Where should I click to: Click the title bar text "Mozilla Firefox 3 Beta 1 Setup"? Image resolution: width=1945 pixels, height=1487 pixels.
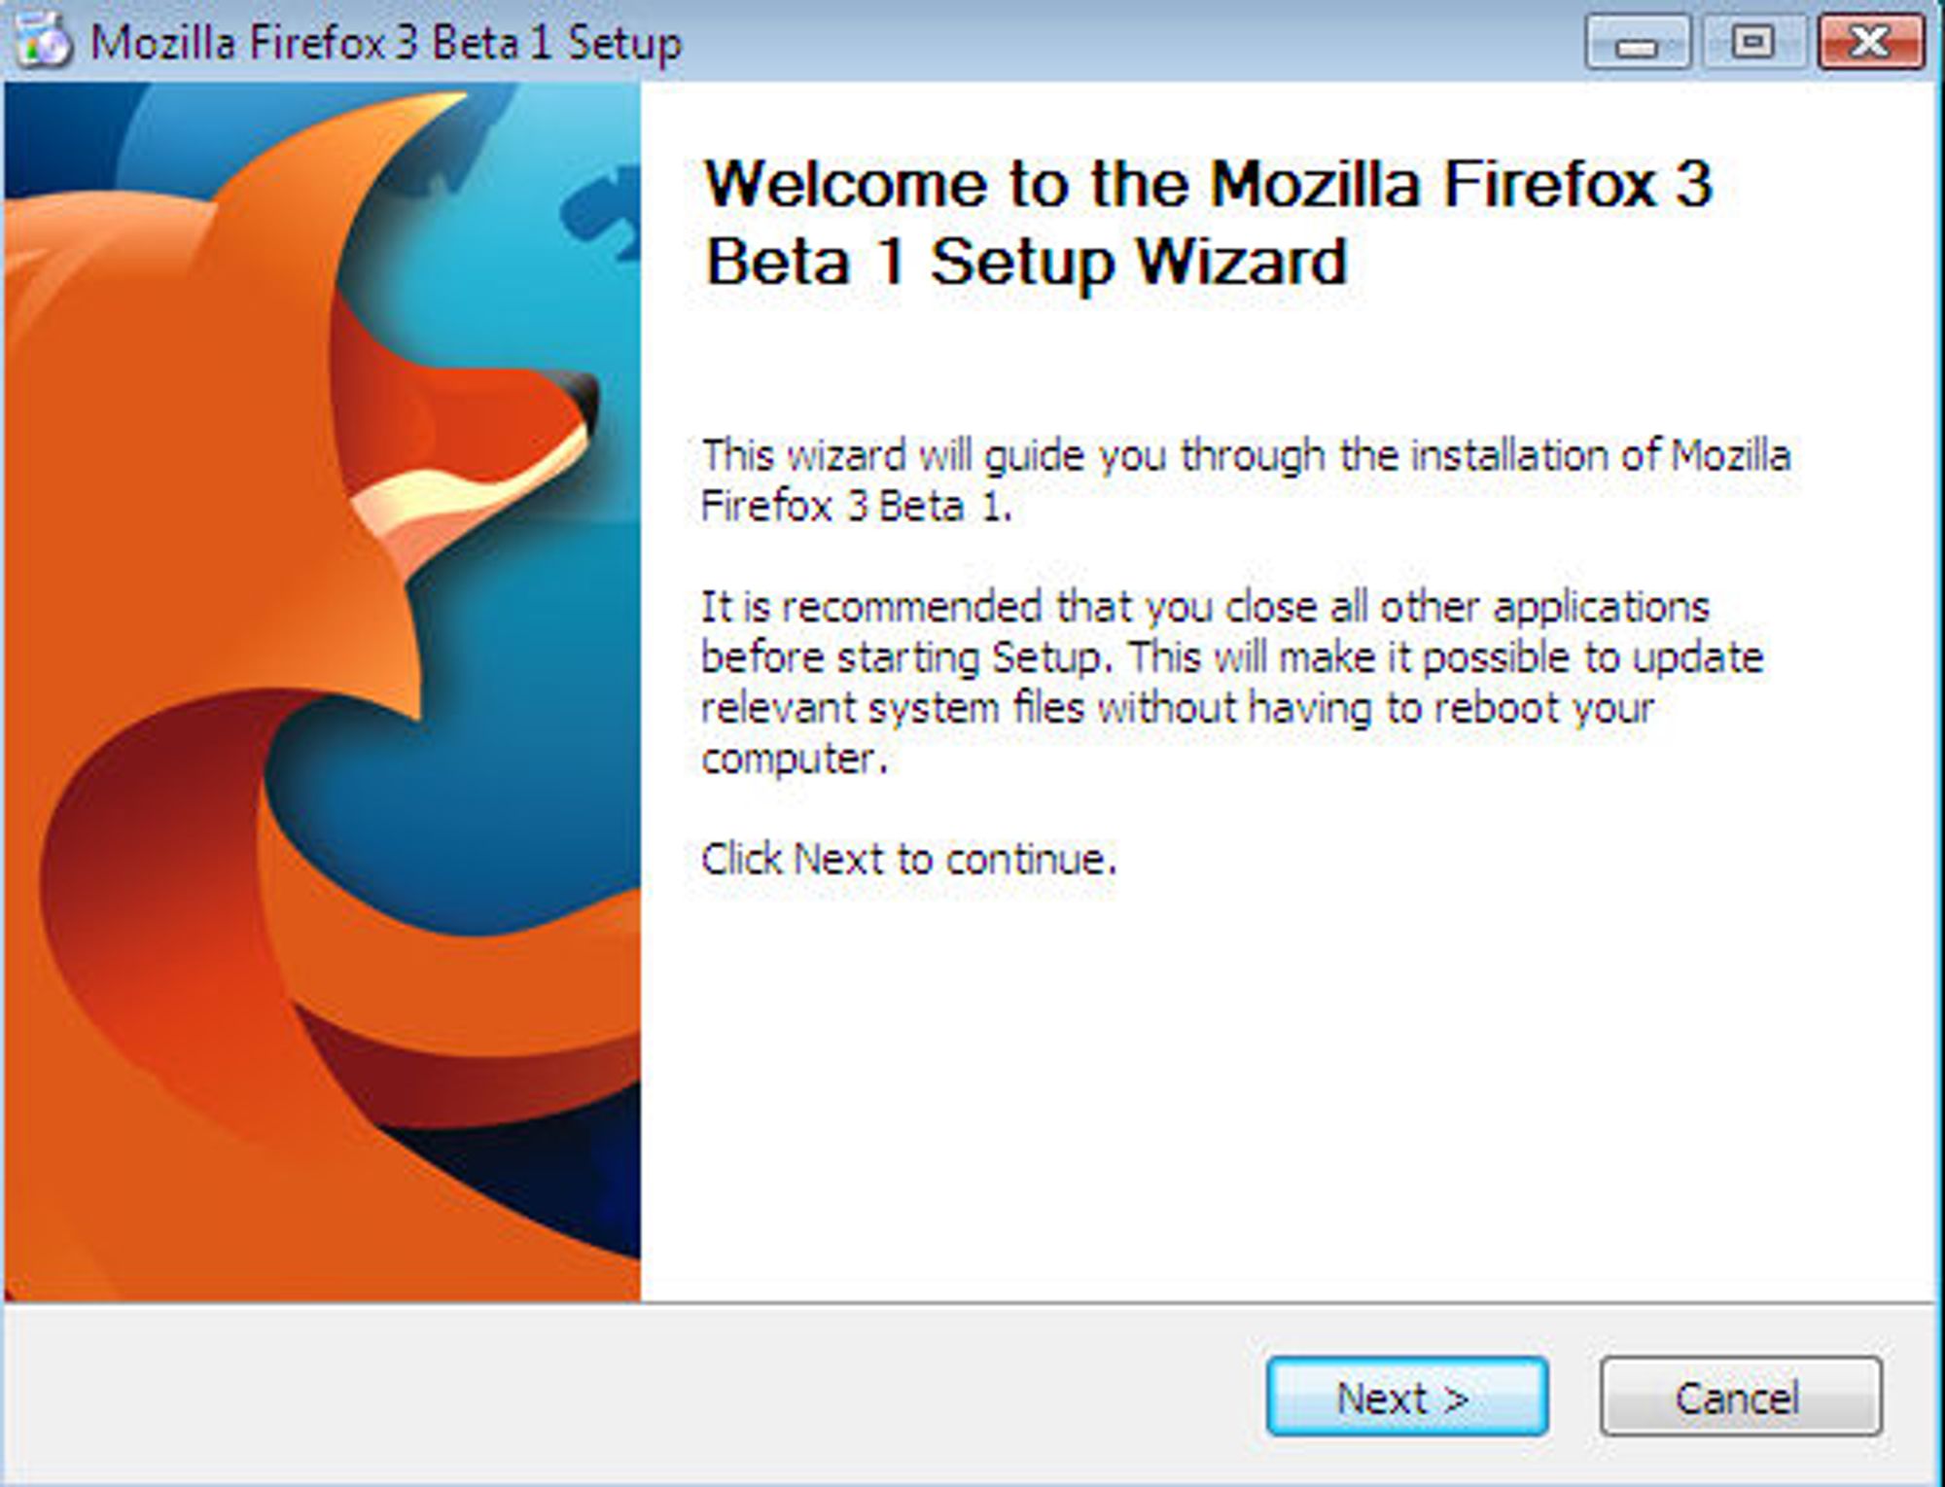click(386, 44)
